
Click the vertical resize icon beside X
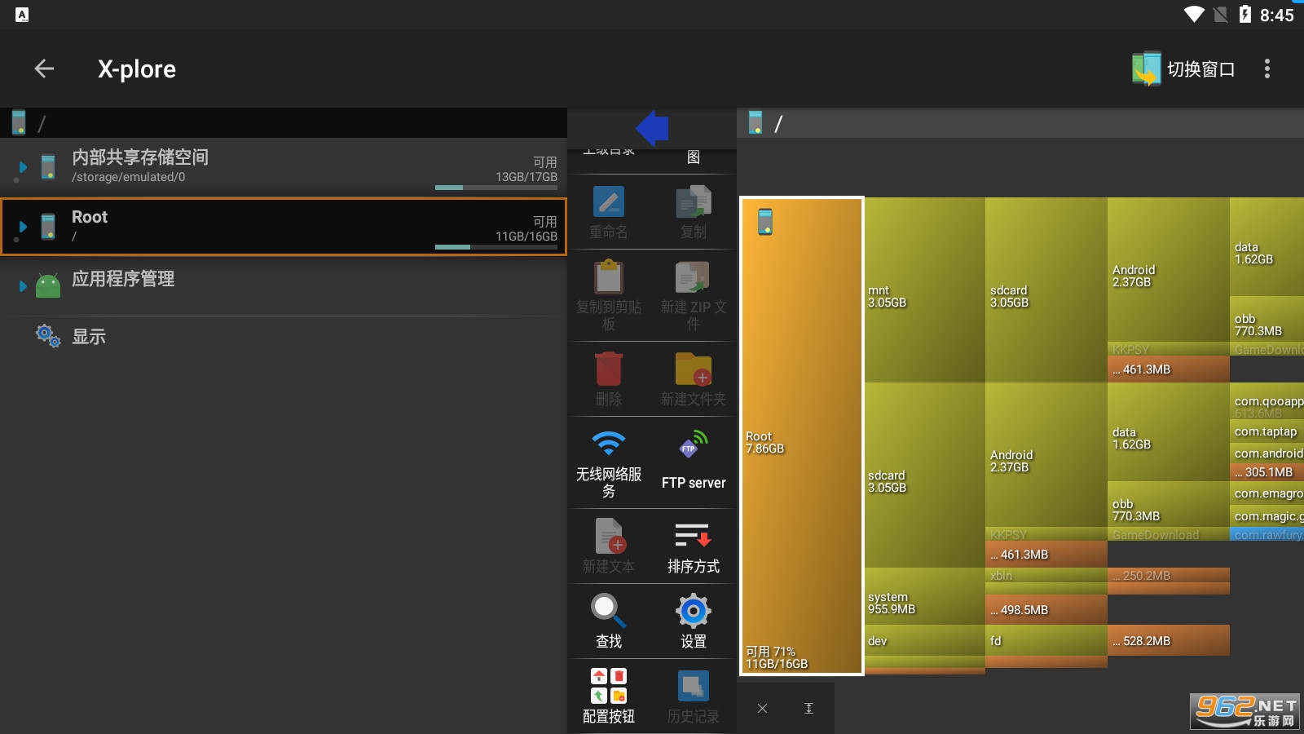(808, 708)
